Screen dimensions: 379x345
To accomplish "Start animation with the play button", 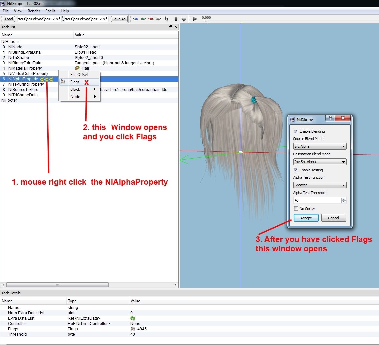I will (x=195, y=19).
